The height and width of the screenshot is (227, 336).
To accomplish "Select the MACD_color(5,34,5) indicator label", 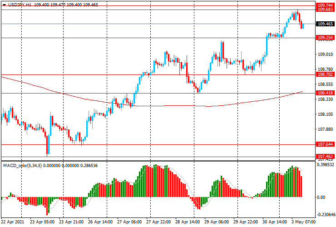I will pos(23,165).
